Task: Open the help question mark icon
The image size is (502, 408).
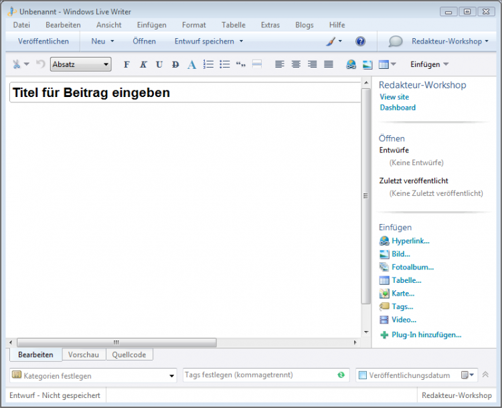Action: [360, 41]
